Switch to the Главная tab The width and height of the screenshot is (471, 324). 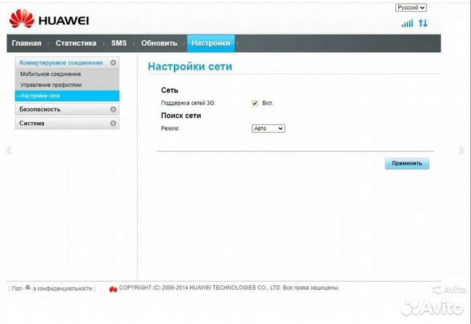[x=26, y=43]
